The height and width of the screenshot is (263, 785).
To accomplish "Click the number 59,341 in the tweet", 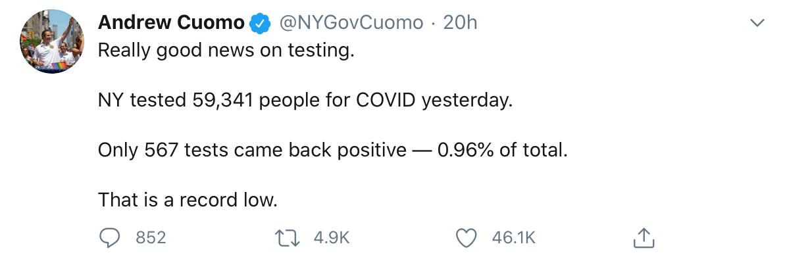I will [224, 101].
